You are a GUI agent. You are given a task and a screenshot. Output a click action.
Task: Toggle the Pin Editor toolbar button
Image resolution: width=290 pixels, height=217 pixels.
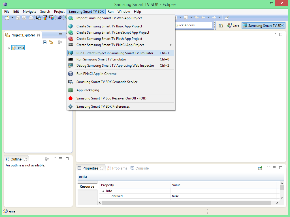pyautogui.click(x=227, y=18)
